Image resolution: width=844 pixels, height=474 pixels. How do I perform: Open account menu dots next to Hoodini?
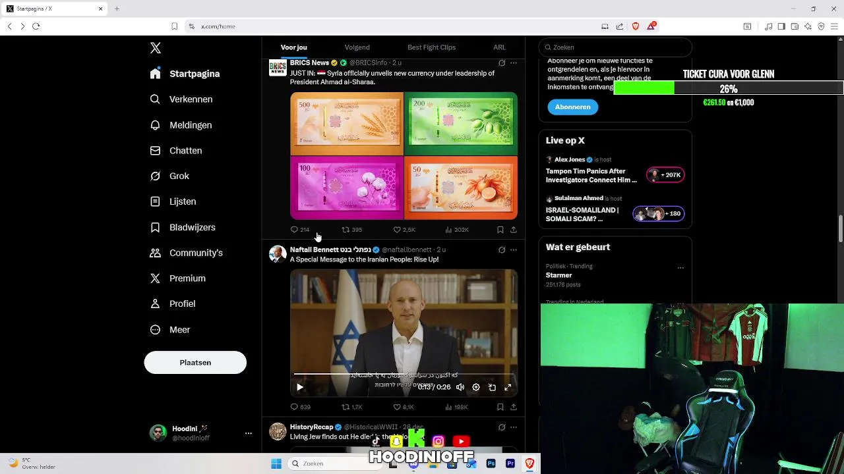(249, 433)
